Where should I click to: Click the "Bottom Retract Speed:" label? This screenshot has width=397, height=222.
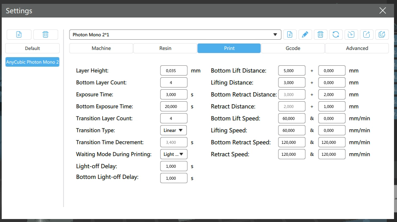241,142
